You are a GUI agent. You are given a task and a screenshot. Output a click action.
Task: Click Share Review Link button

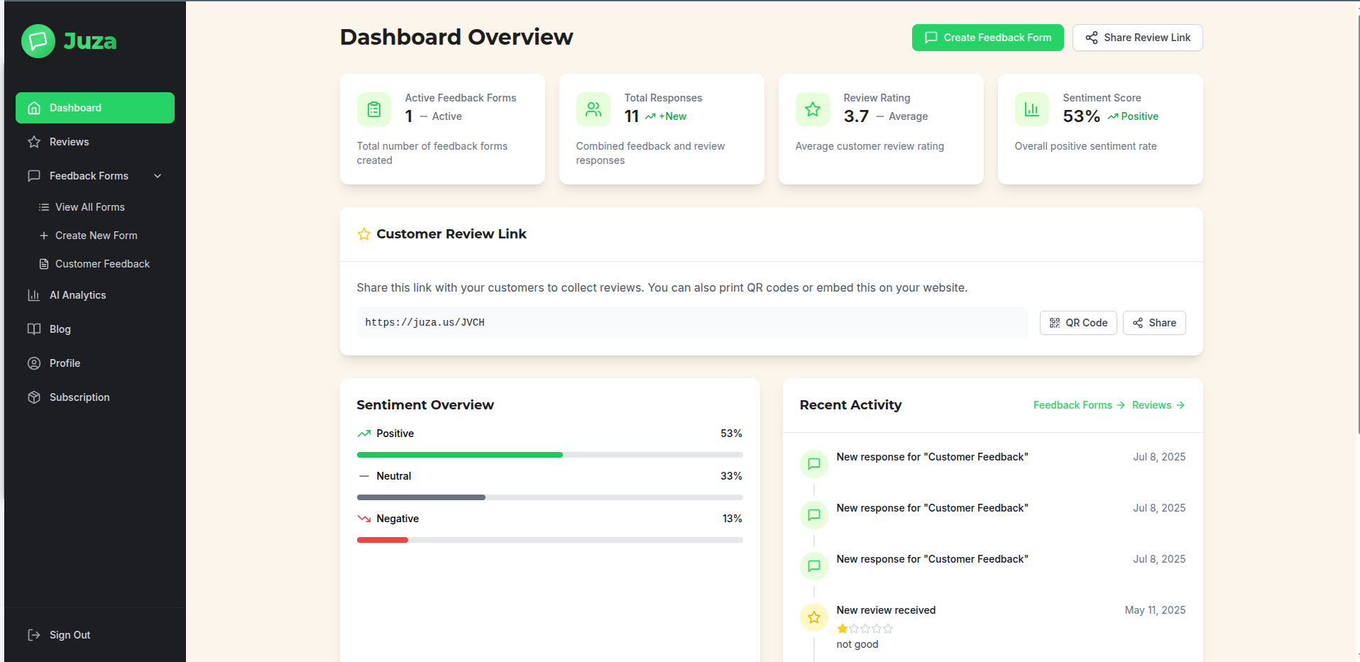[1138, 38]
